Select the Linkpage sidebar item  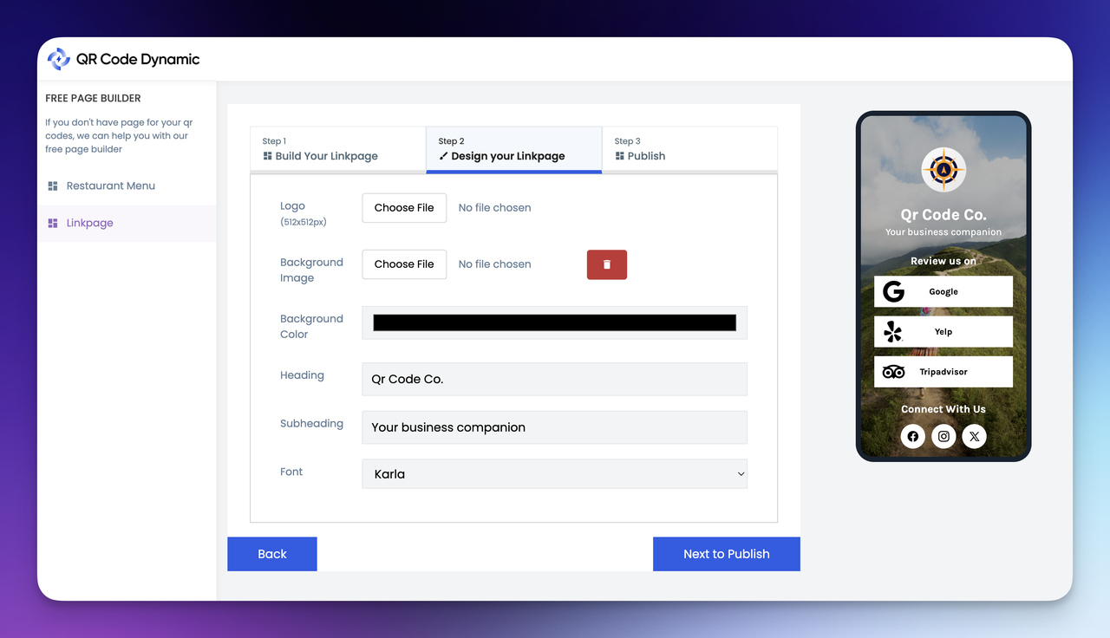click(89, 223)
